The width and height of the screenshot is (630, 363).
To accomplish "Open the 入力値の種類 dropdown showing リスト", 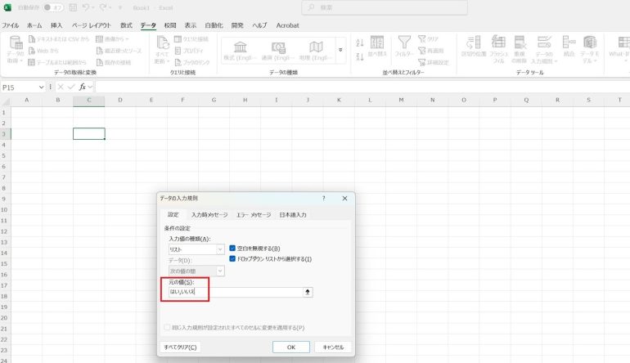I will pos(196,249).
